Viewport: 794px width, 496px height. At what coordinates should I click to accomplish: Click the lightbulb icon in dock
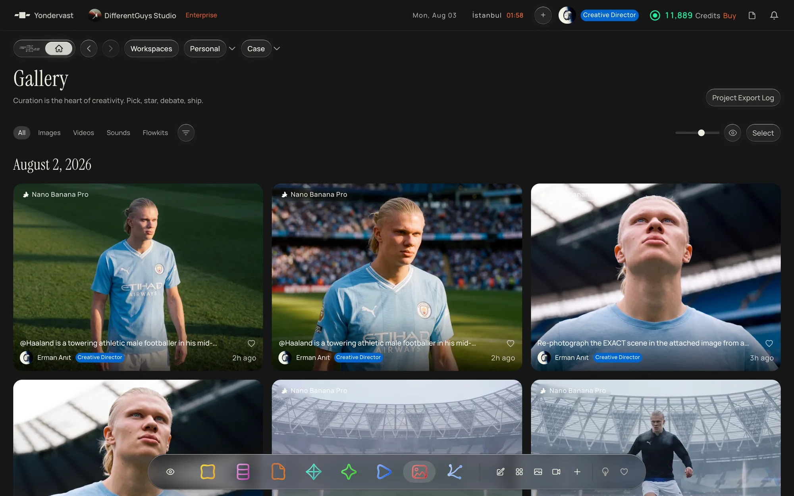(605, 472)
